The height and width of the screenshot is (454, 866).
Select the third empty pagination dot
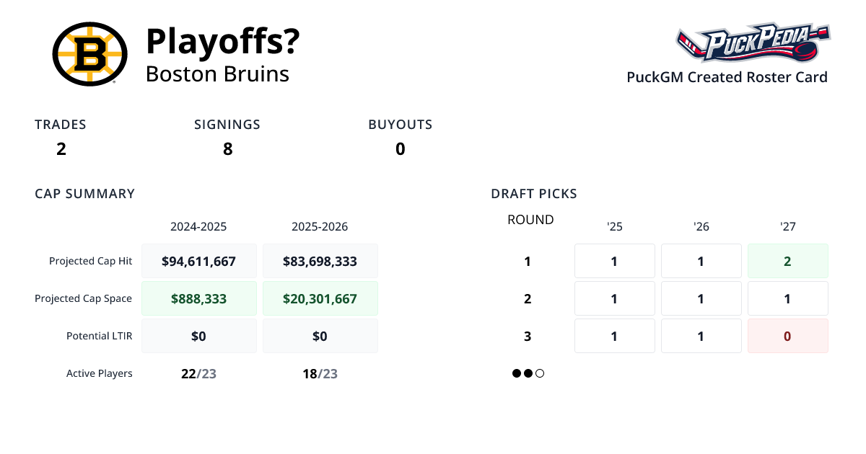coord(540,373)
